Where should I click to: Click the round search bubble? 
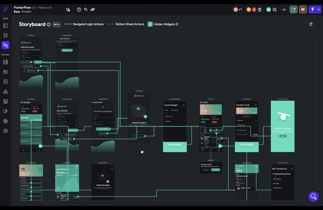click(313, 197)
